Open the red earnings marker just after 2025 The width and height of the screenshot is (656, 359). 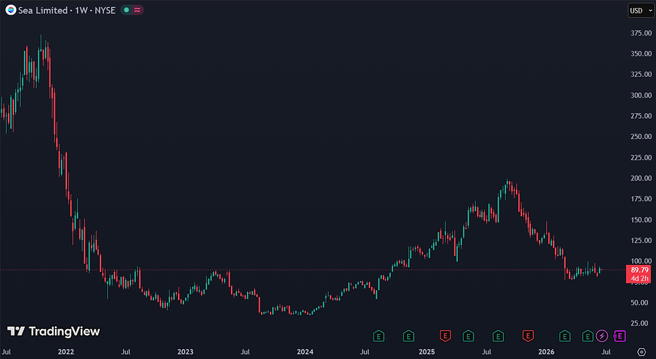[445, 336]
